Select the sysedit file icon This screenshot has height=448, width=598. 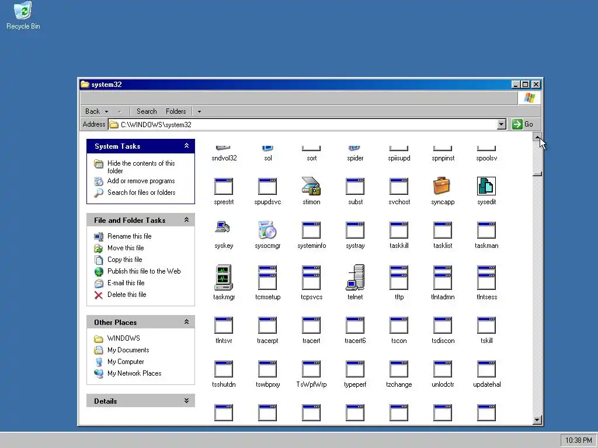click(x=486, y=186)
